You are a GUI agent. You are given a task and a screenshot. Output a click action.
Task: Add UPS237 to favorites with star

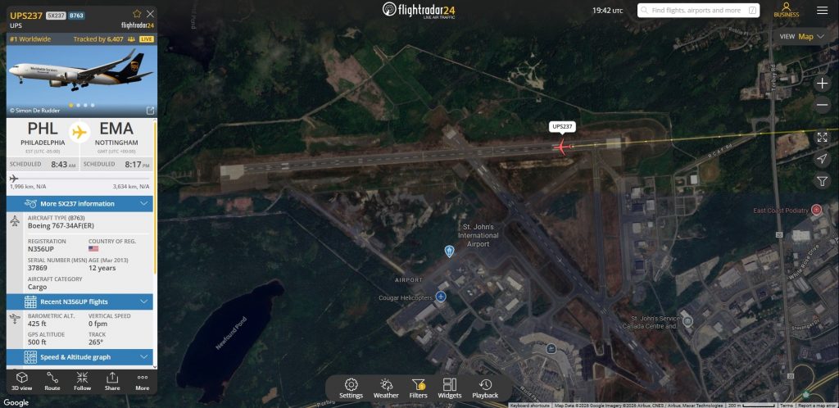click(x=137, y=14)
